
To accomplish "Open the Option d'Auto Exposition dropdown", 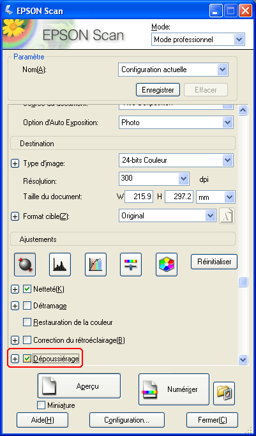I will (x=176, y=123).
